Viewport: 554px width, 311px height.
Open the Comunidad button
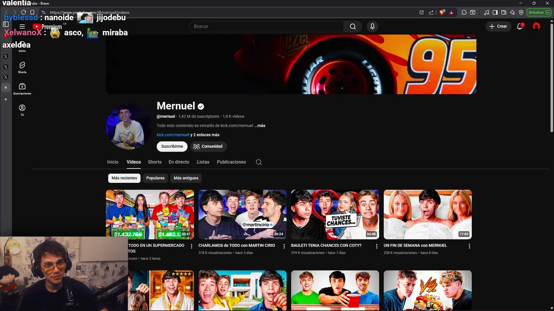[208, 146]
